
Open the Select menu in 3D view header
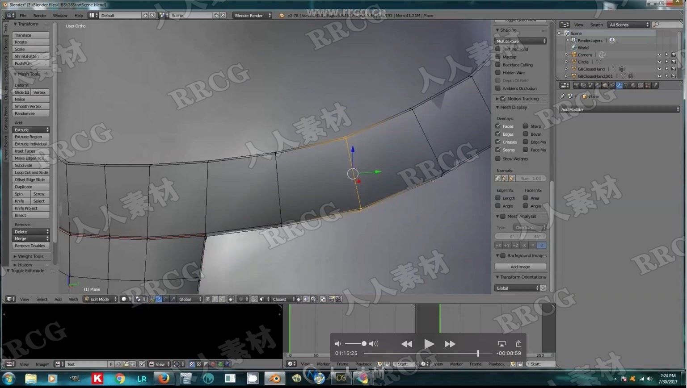(x=42, y=299)
